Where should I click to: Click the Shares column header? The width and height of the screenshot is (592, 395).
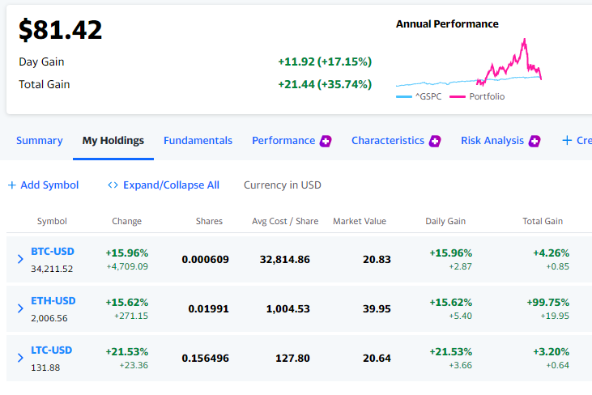point(209,221)
